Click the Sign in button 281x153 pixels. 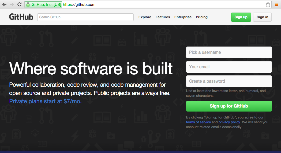point(262,17)
